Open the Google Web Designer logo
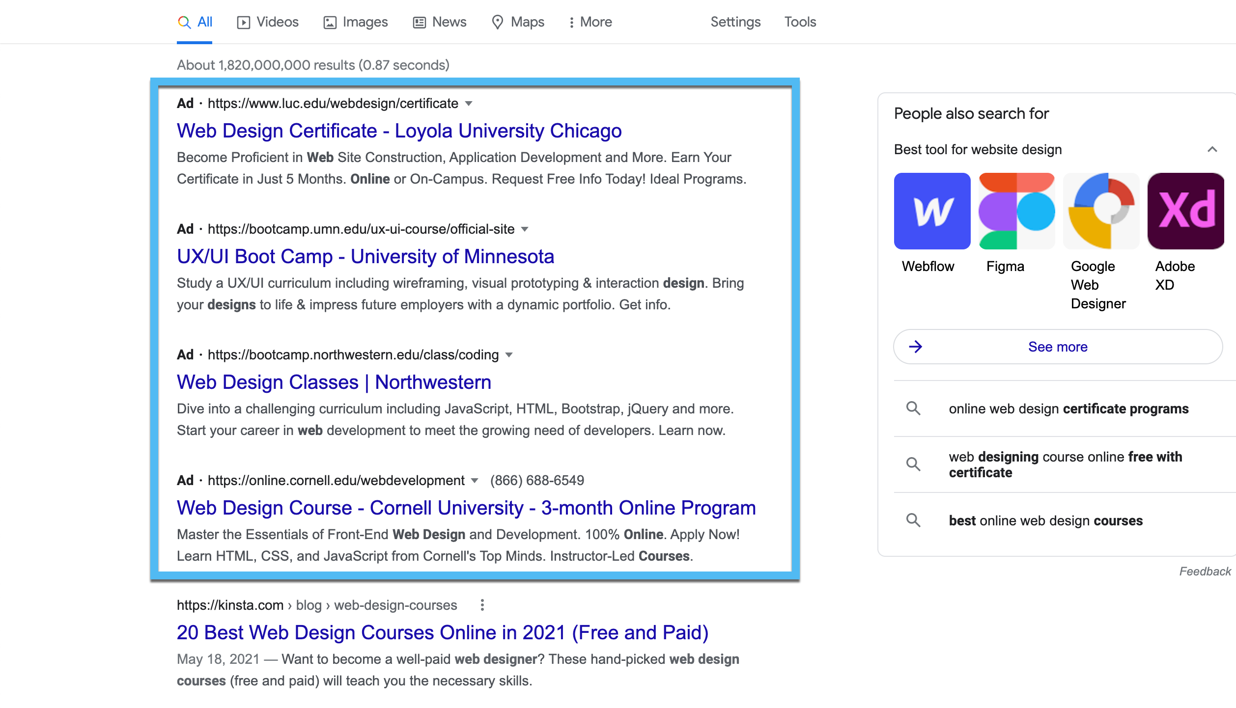Viewport: 1236px width, 708px height. click(x=1101, y=211)
